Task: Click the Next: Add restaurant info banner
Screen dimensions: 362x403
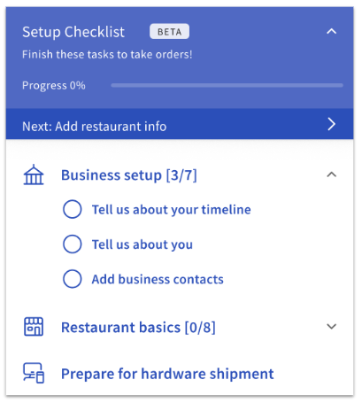Action: click(180, 124)
